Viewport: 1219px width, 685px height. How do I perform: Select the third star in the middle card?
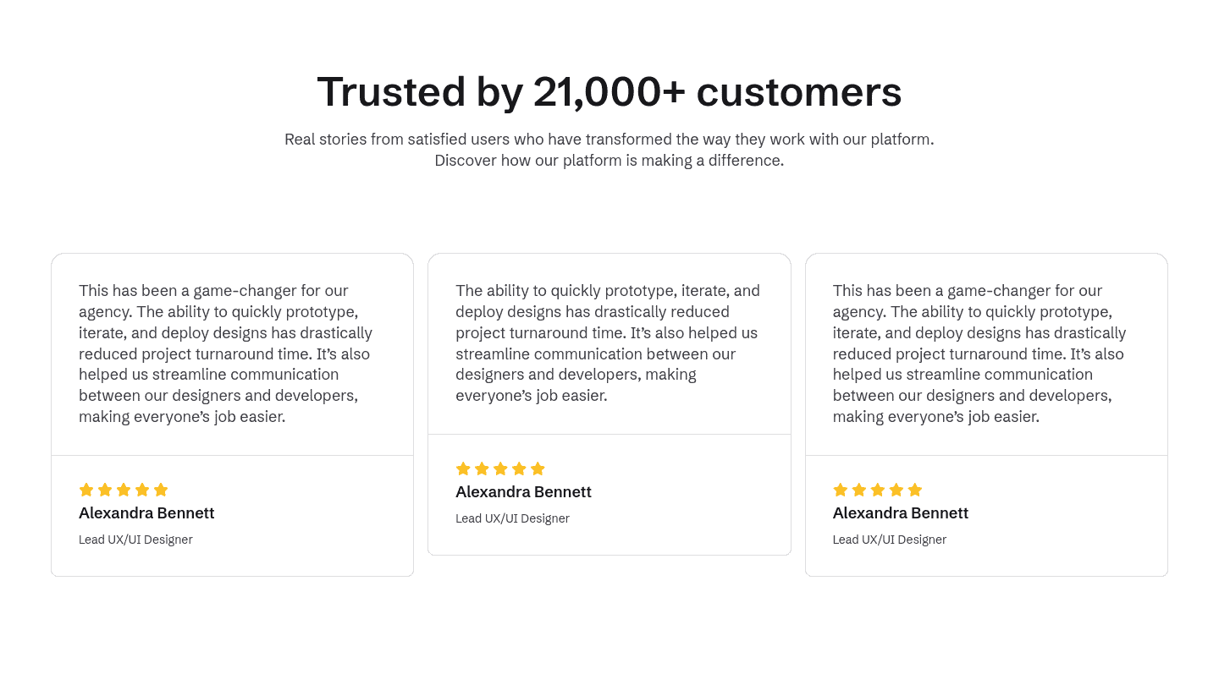(x=500, y=469)
